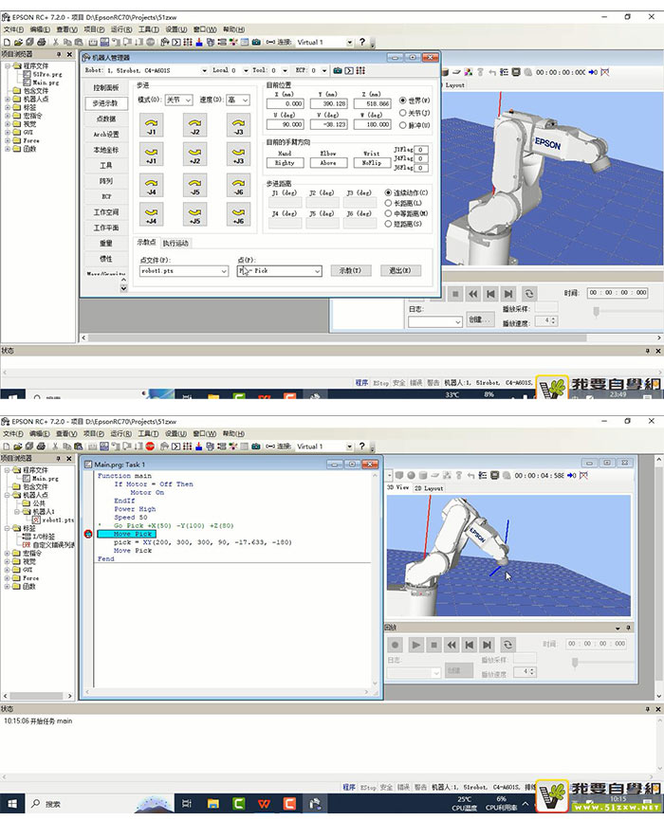Open the 点(P) Pick point dropdown
This screenshot has height=821, width=664.
pyautogui.click(x=279, y=271)
